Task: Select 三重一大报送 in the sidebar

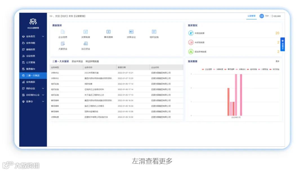Action: point(33,75)
